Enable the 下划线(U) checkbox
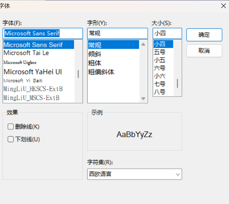This screenshot has height=204, width=229. click(x=11, y=139)
